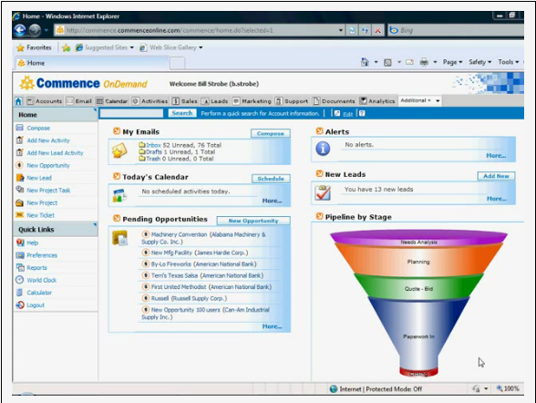The width and height of the screenshot is (536, 403).
Task: Click More in Today's Calendar panel
Action: (272, 201)
